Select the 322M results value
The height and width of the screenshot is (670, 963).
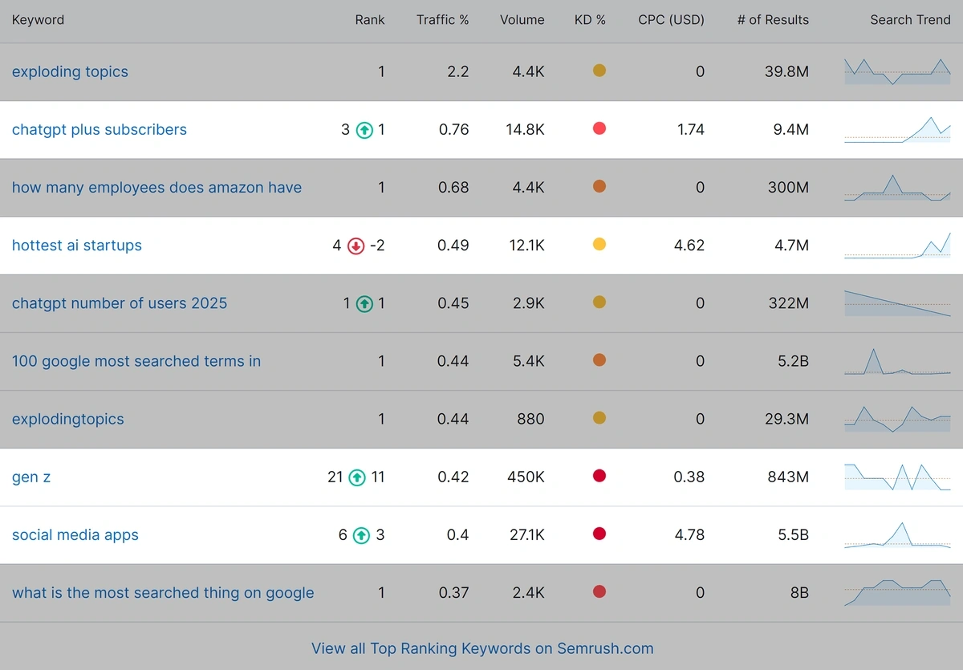click(788, 303)
